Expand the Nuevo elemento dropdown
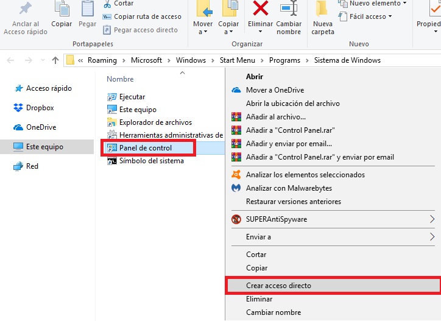Viewport: 441px width, 321px height. point(375,4)
